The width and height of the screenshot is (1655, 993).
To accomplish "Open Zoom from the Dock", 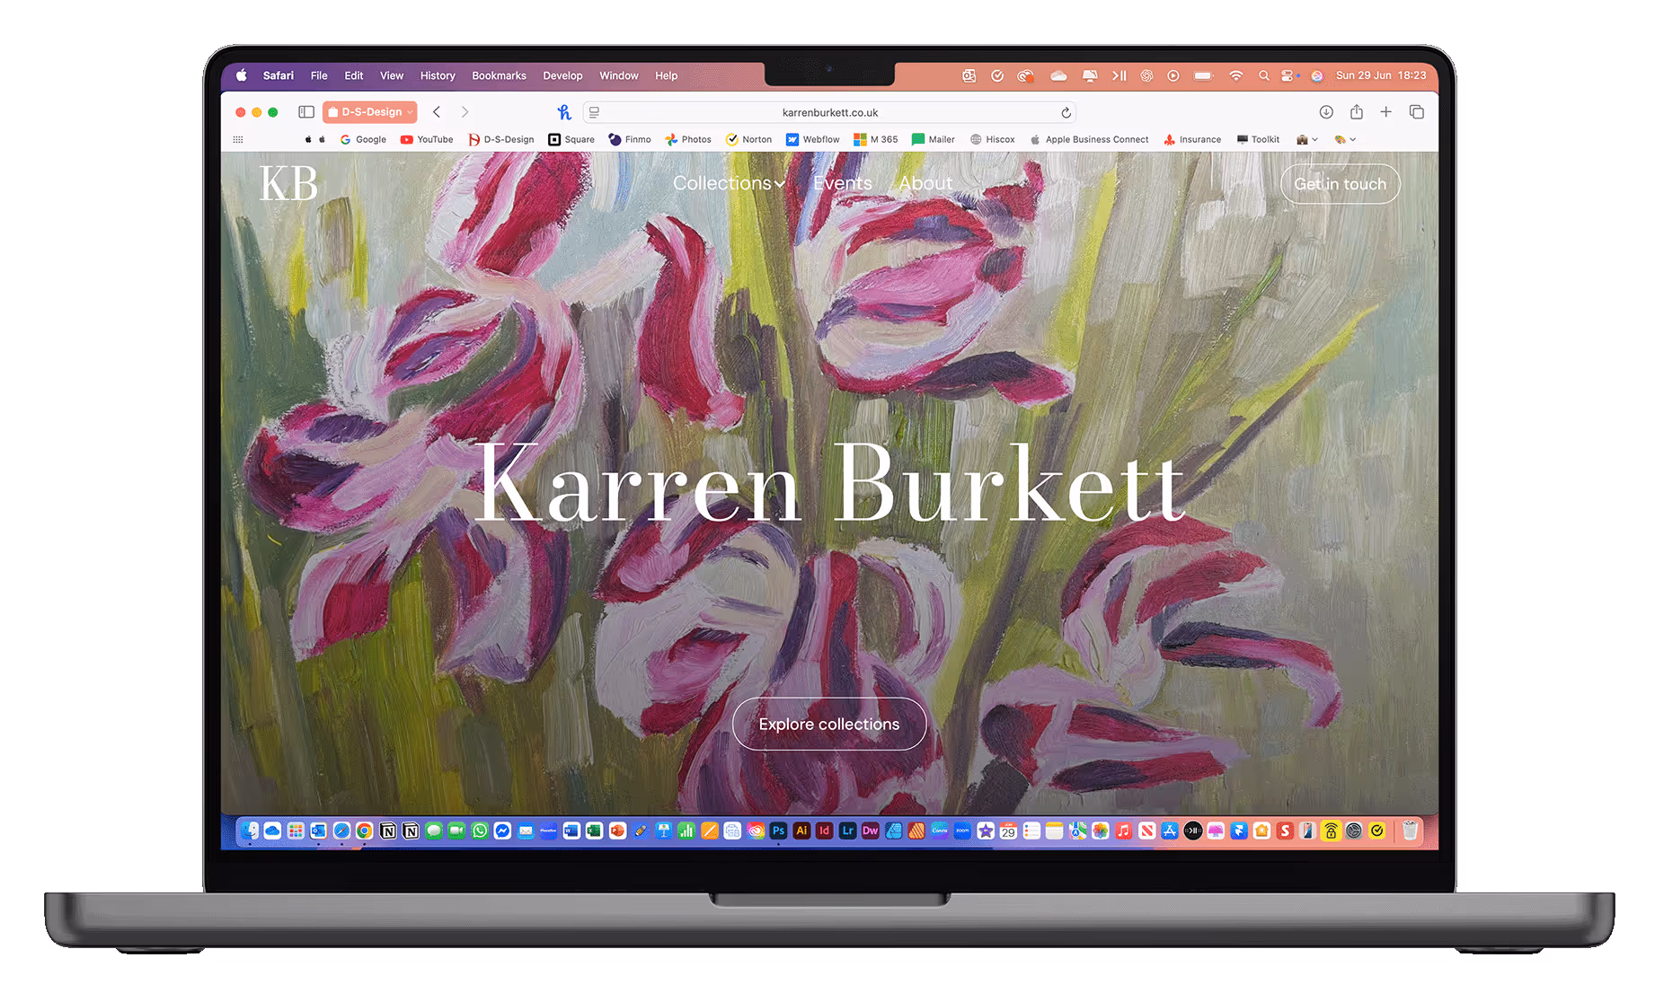I will point(962,830).
